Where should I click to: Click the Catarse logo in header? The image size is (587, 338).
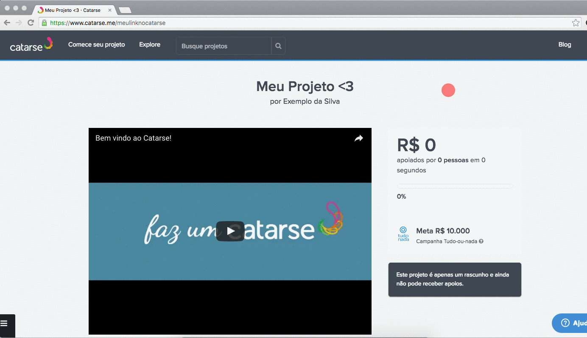coord(31,44)
